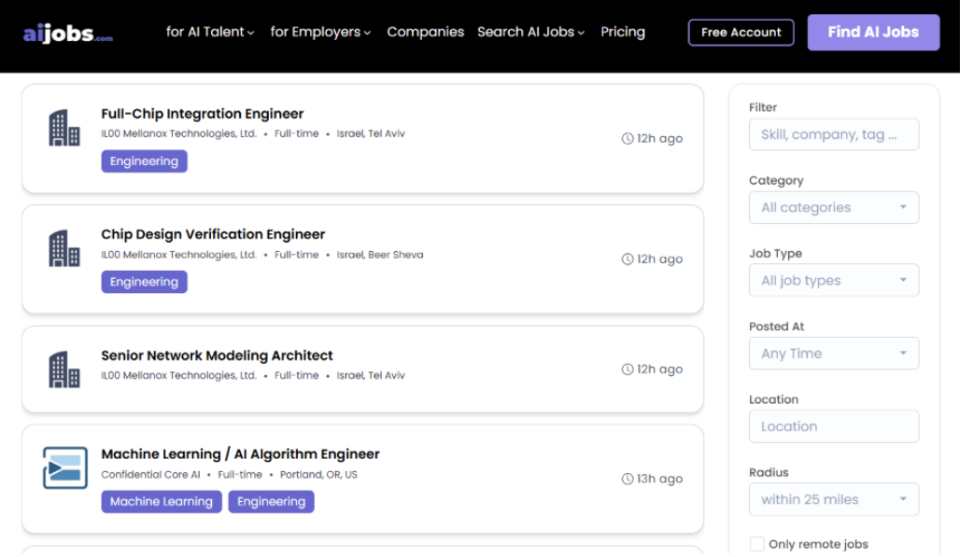The image size is (960, 557).
Task: Click the Find AI Jobs button
Action: 873,33
